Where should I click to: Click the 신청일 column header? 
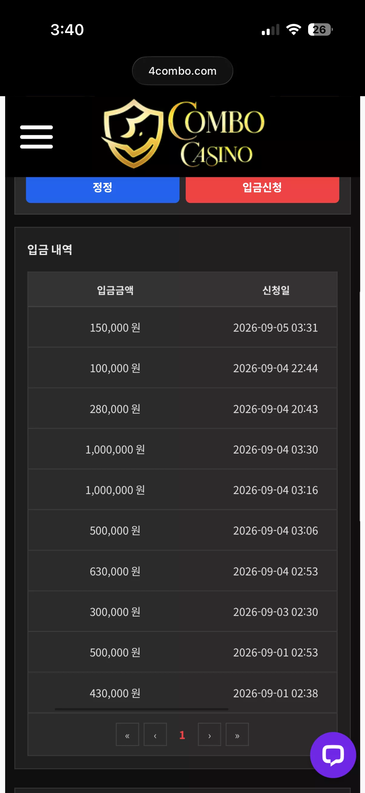(x=276, y=290)
